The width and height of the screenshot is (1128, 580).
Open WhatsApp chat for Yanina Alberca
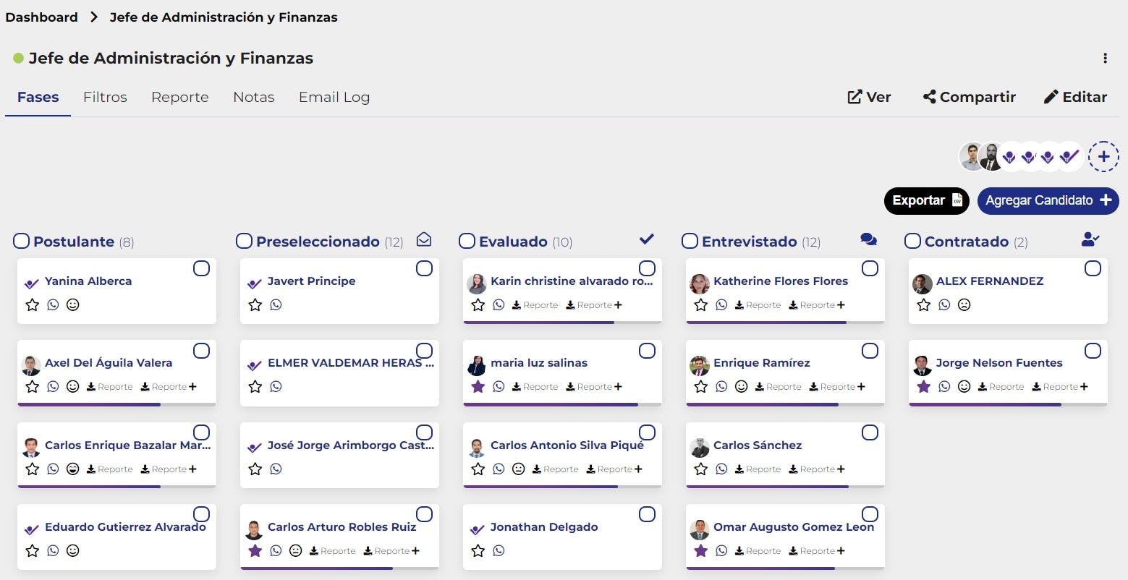(52, 304)
